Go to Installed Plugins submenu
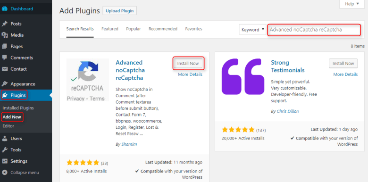The image size is (368, 182). click(x=18, y=108)
